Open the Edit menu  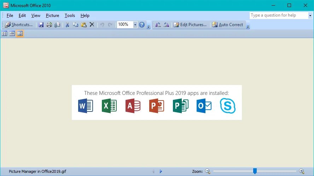[x=22, y=16]
